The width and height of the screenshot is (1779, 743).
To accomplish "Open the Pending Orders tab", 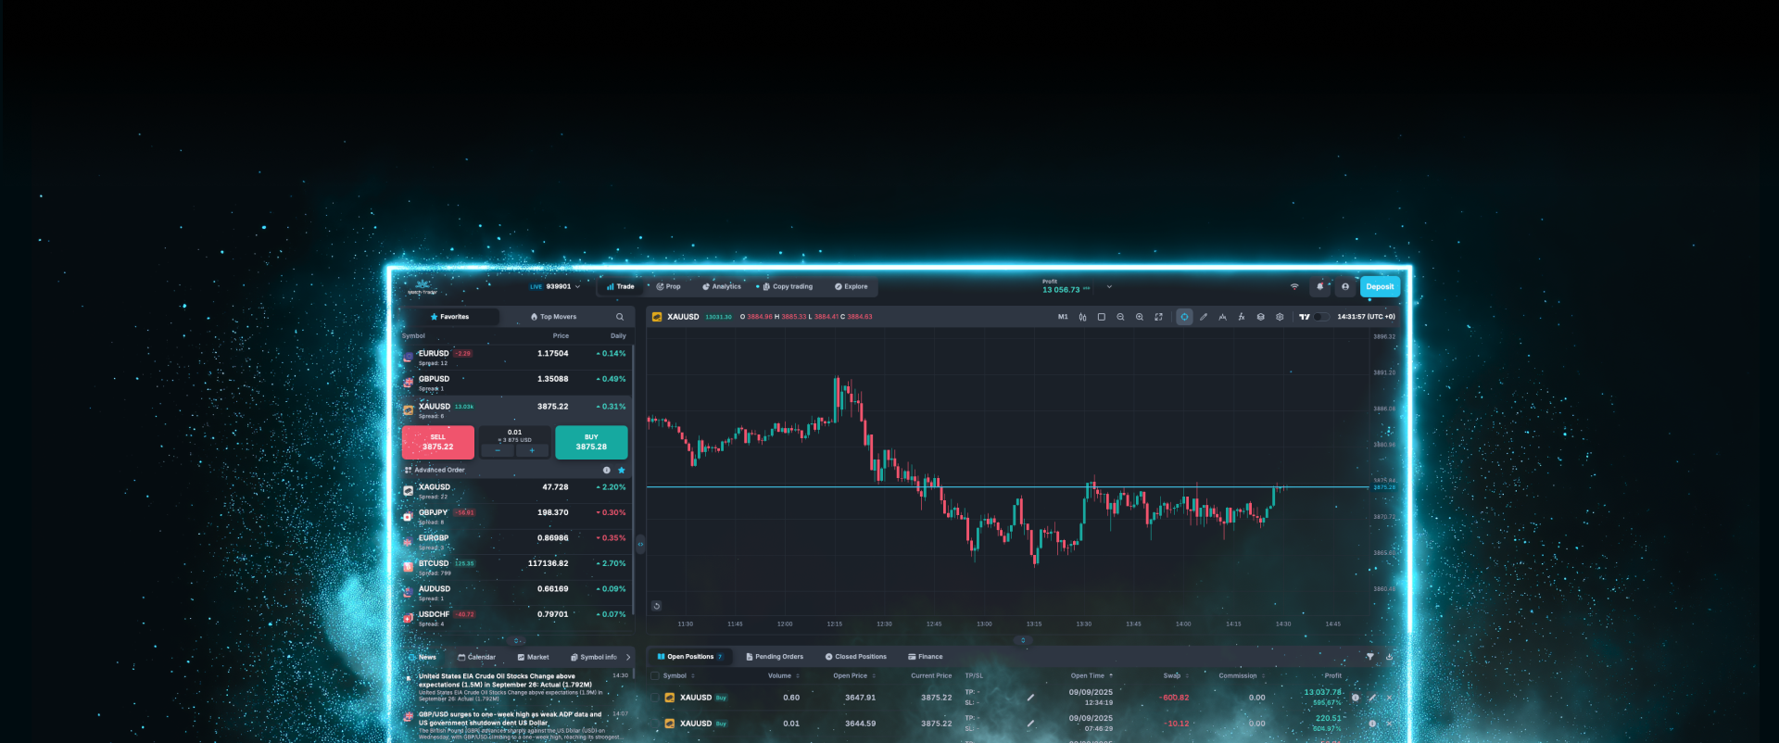I will (775, 657).
